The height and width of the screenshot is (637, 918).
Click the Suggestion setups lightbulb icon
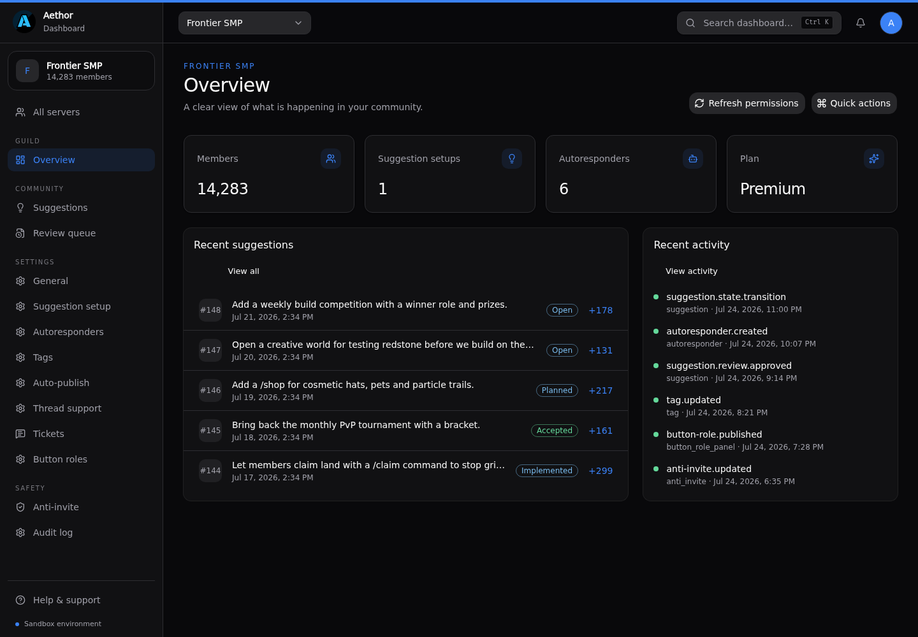[512, 159]
